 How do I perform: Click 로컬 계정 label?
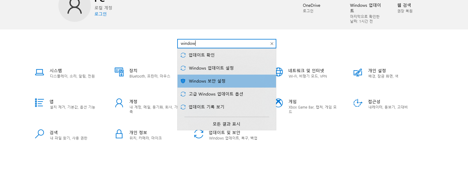click(103, 8)
